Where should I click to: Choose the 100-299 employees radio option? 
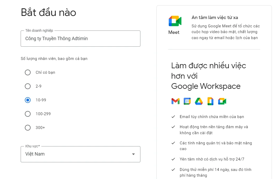(28, 114)
